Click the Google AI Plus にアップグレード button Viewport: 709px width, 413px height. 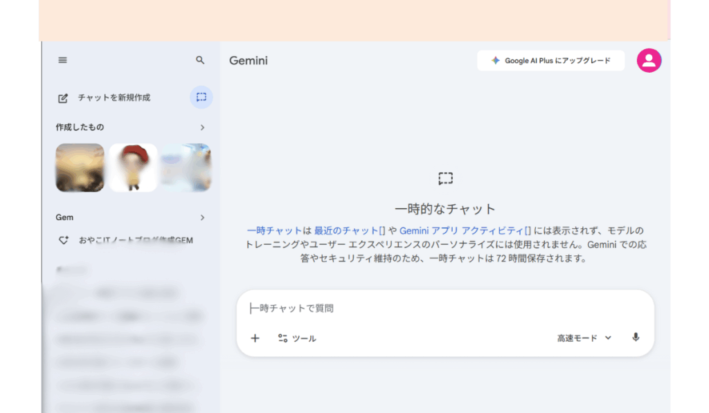pos(550,60)
